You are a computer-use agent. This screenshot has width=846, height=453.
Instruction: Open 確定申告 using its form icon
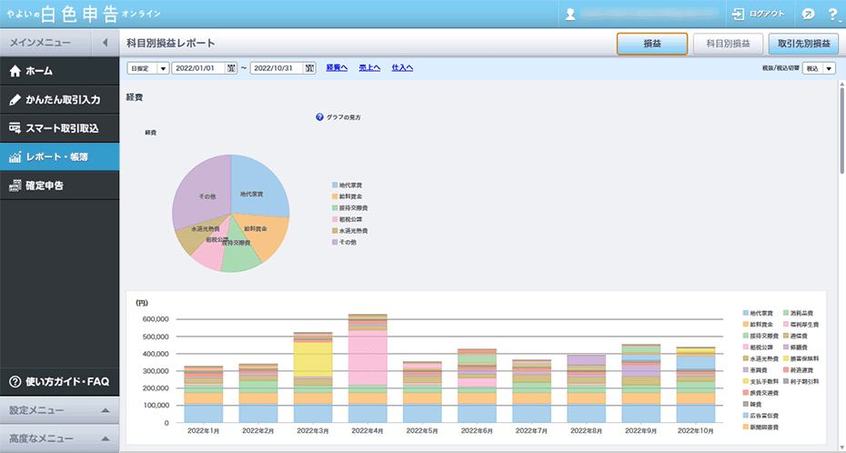(15, 186)
